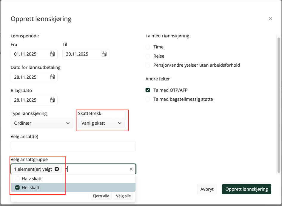Uncheck Ta med OTP/AFP
282x206 pixels.
pyautogui.click(x=148, y=90)
